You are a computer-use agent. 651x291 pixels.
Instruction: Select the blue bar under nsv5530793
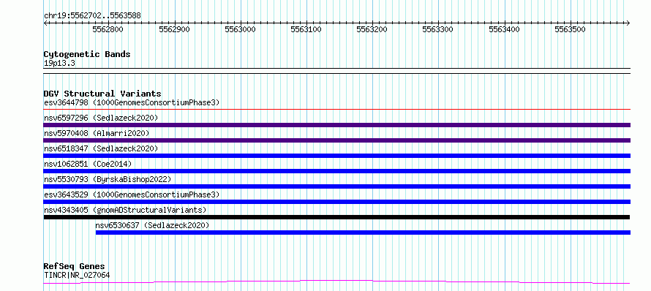[x=336, y=186]
